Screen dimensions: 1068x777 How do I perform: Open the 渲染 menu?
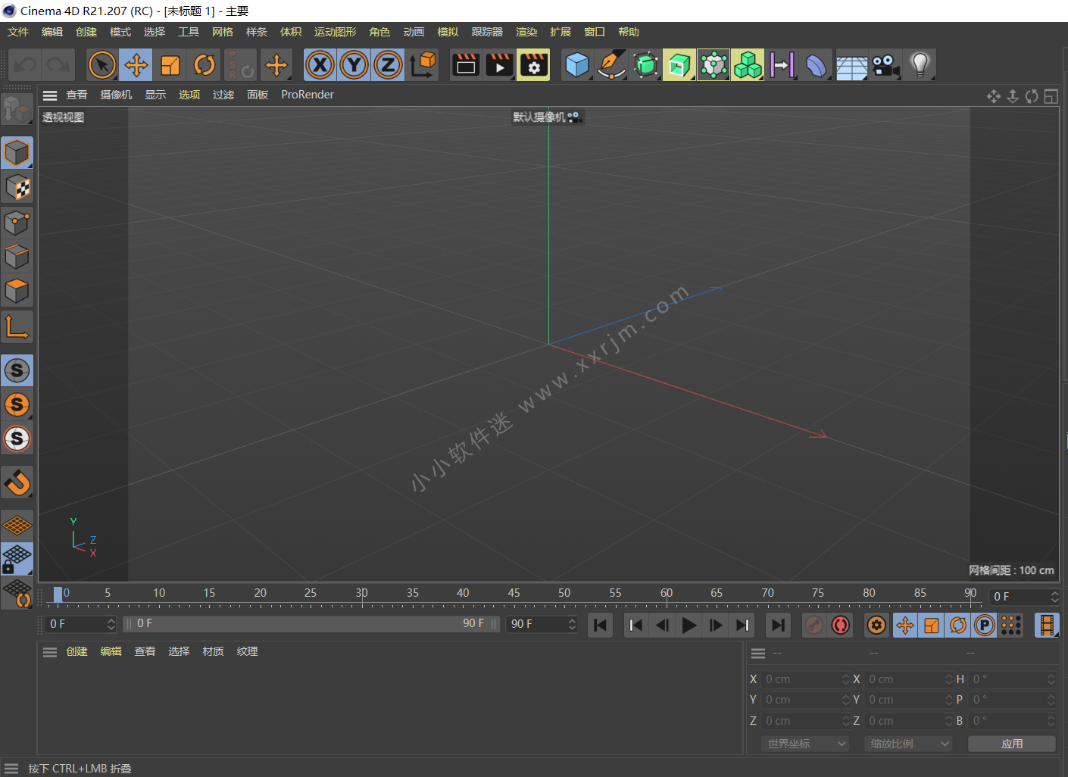(526, 32)
